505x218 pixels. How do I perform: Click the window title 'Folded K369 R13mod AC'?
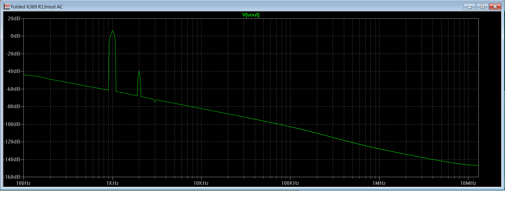point(37,7)
